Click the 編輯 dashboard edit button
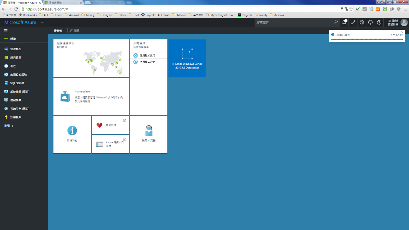This screenshot has height=230, width=409. point(74,30)
